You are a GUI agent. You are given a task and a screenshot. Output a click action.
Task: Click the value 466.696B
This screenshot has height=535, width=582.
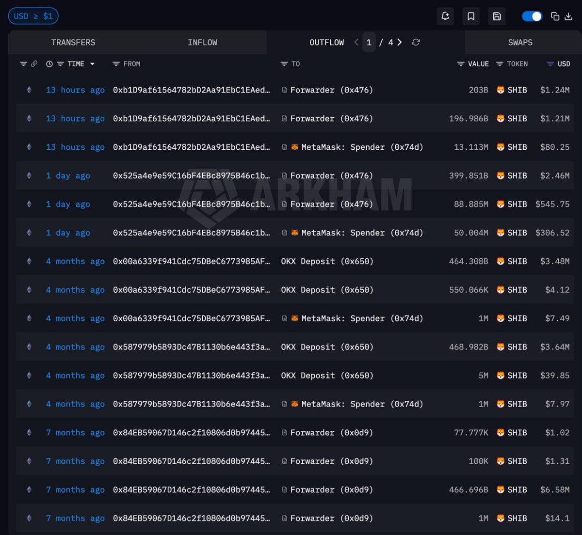(x=469, y=490)
